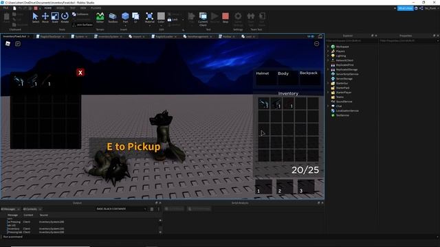440x247 pixels.
Task: Close the container panel with red X
Action: 80,73
